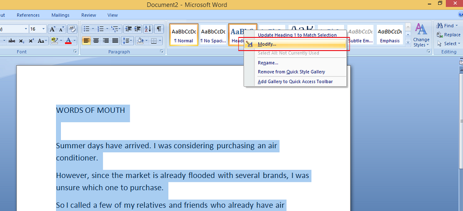This screenshot has width=463, height=211.
Task: Select the Emphasis style thumbnail
Action: coord(389,35)
